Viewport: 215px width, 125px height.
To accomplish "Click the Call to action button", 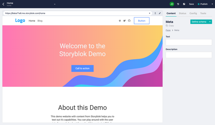I will point(82,68).
